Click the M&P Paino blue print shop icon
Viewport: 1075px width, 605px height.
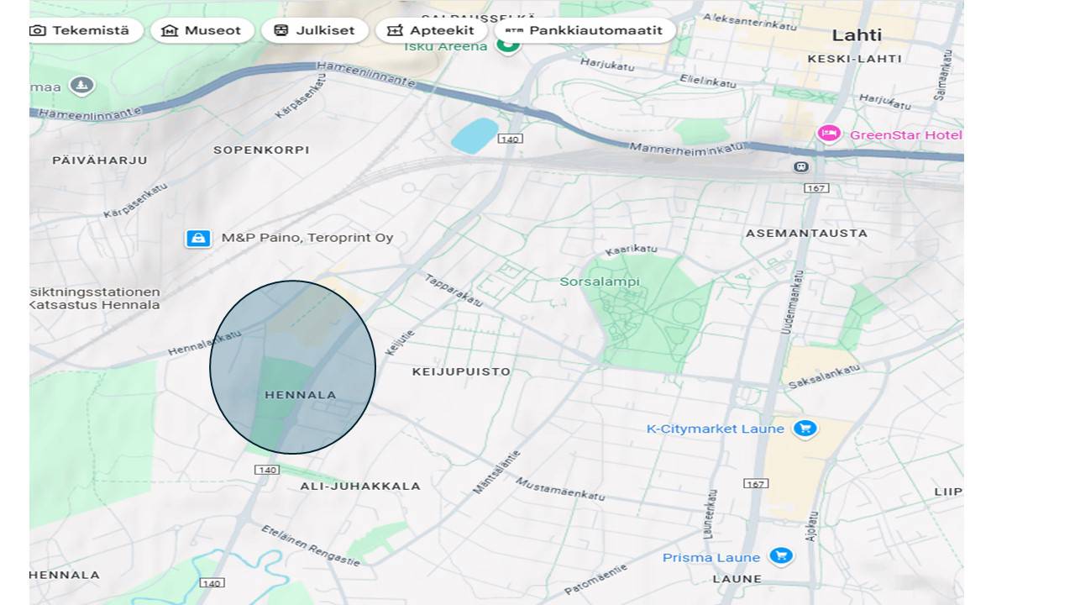(x=198, y=239)
